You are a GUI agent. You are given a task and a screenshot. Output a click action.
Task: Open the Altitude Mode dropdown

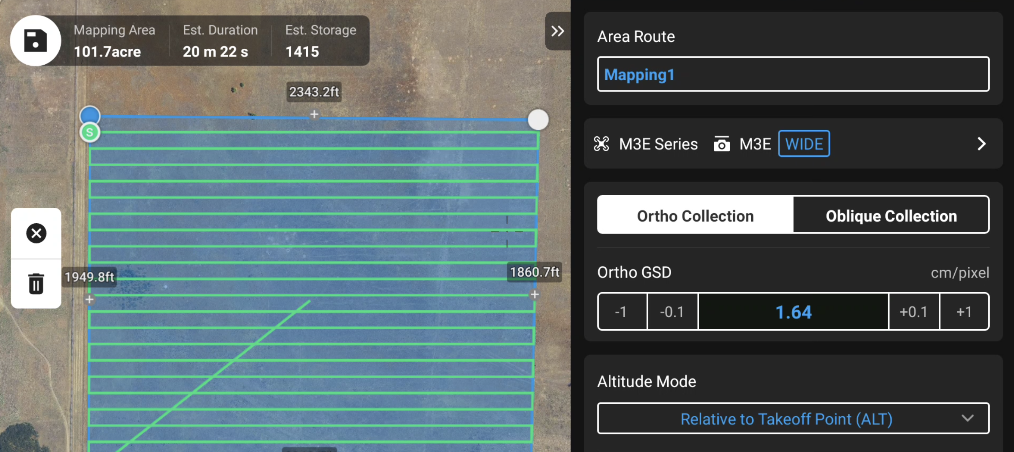tap(792, 418)
